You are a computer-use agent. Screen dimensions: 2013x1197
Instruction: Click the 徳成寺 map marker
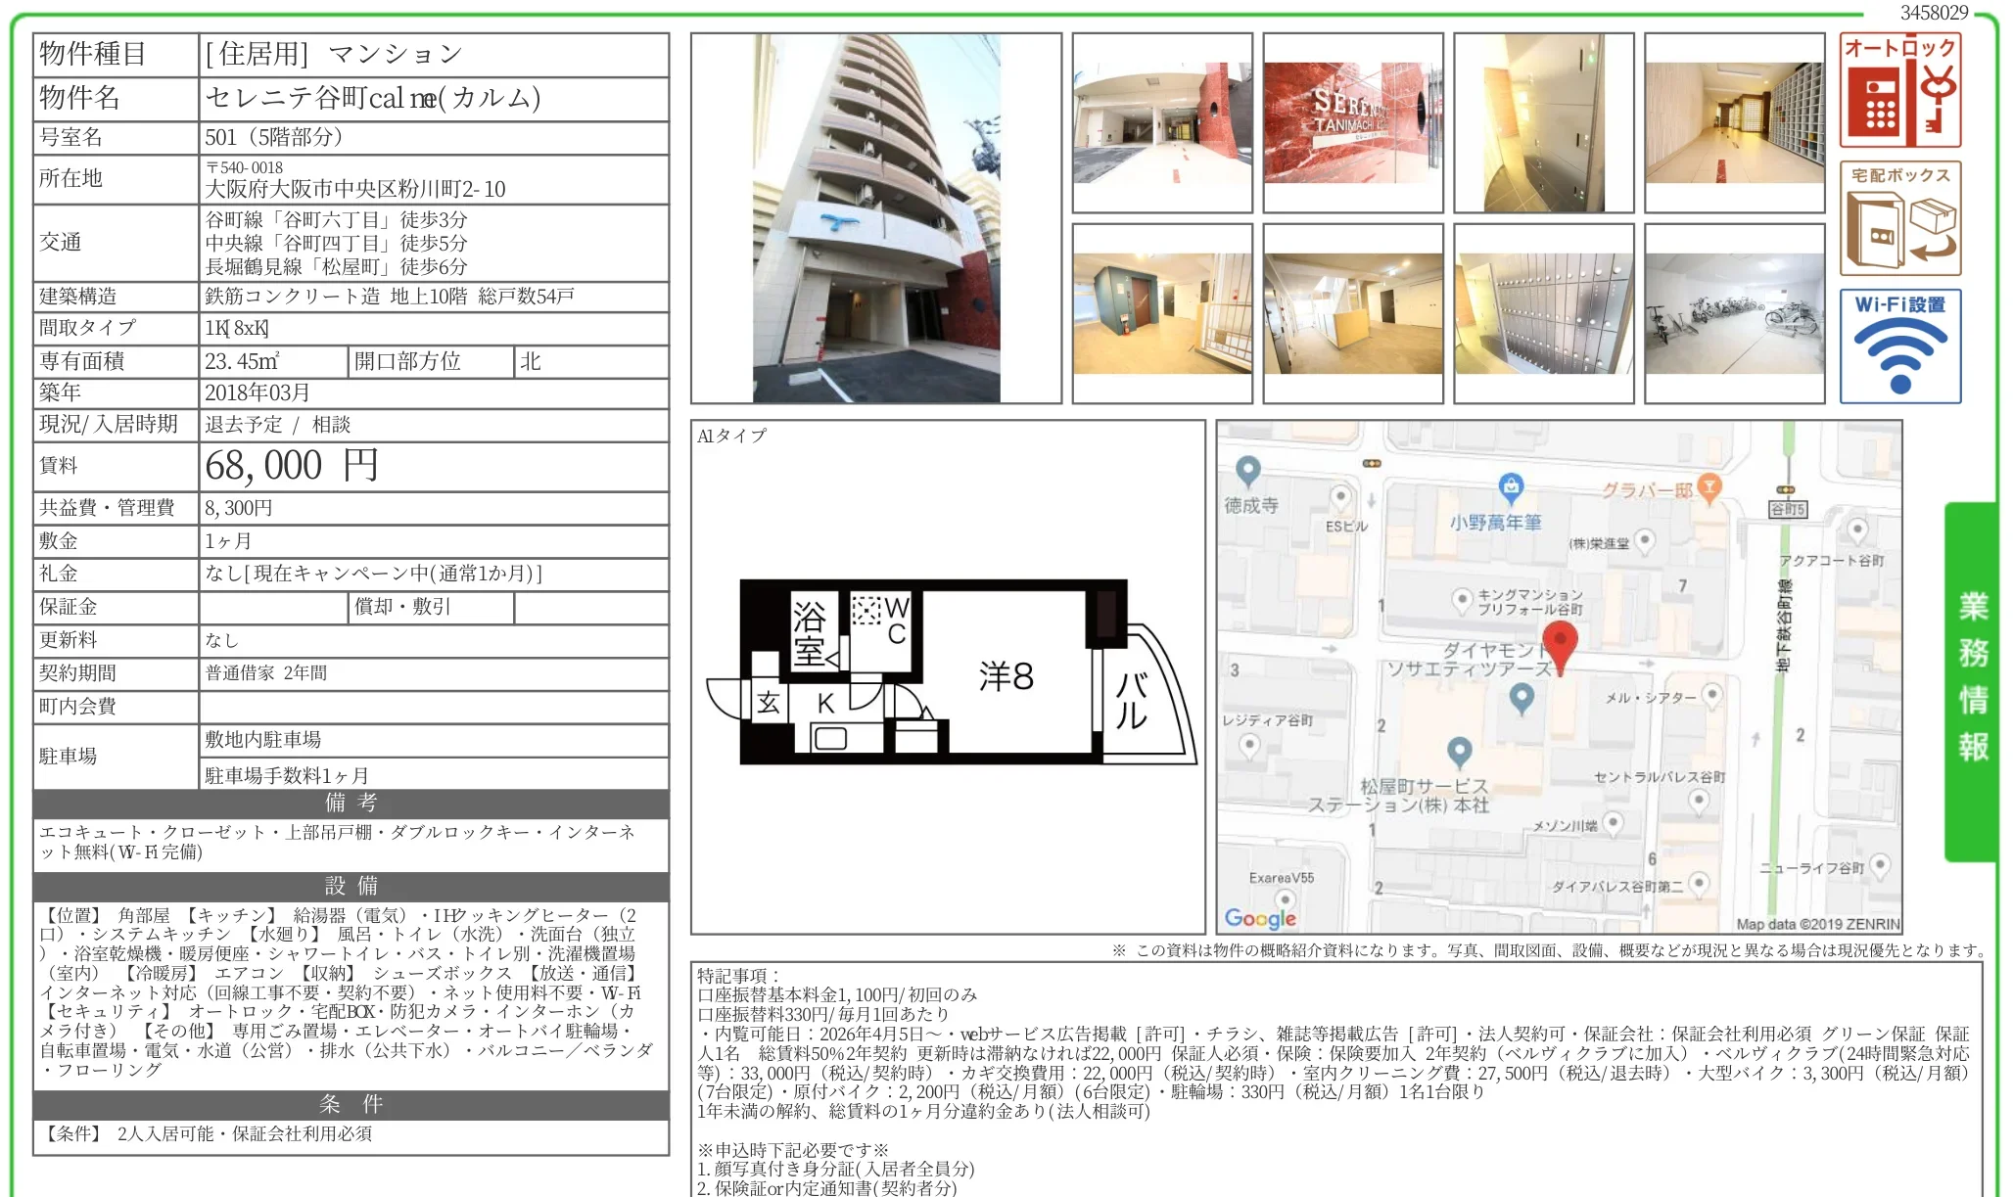coord(1247,471)
